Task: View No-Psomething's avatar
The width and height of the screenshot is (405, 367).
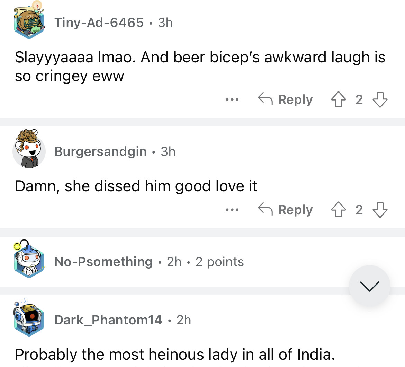Action: pyautogui.click(x=29, y=260)
